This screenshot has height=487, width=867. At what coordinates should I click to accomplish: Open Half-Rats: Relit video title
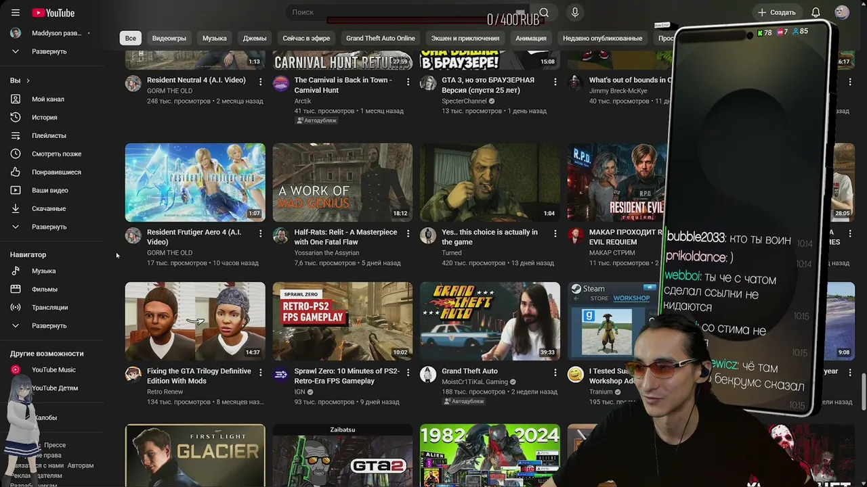coord(345,237)
